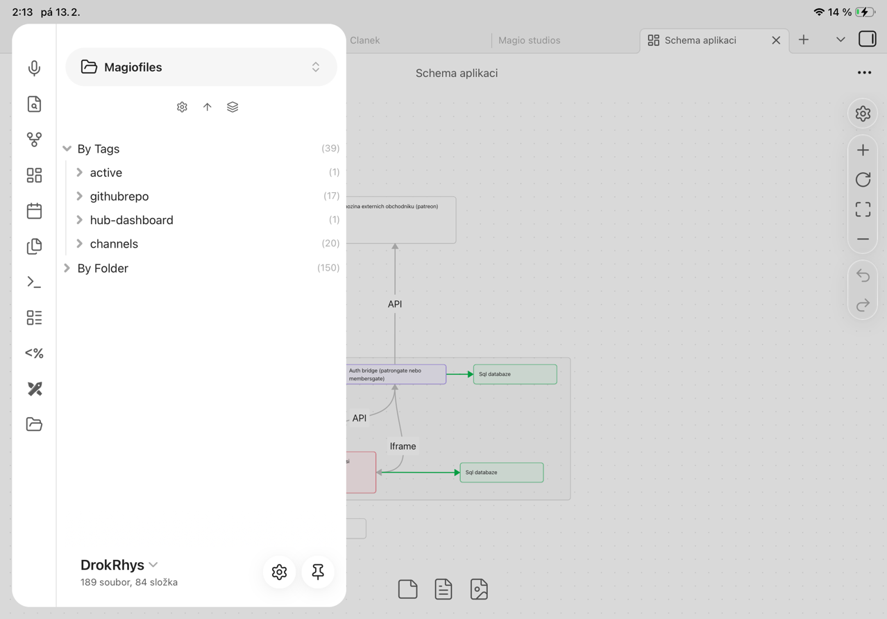The width and height of the screenshot is (887, 619).
Task: Toggle the right sidebar panel
Action: click(x=867, y=40)
